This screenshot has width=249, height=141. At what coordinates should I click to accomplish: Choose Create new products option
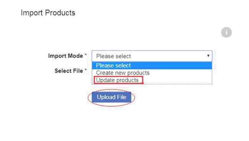point(152,73)
